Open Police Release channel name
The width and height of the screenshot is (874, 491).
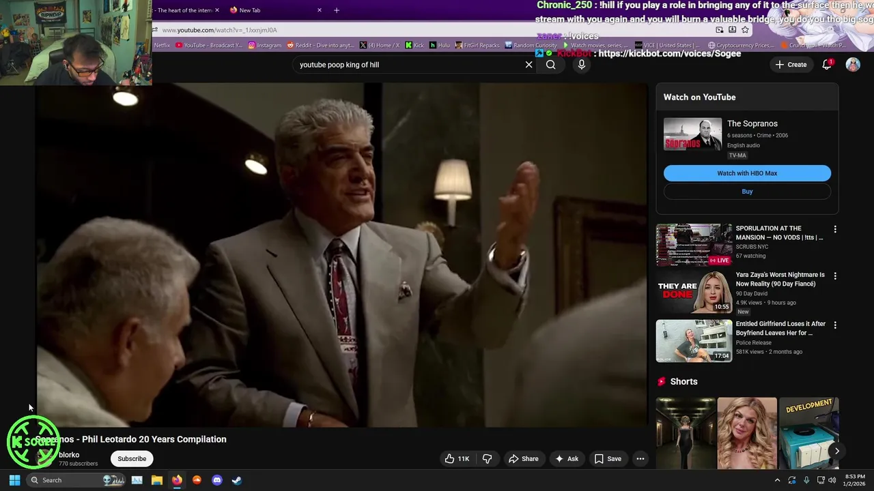(753, 343)
